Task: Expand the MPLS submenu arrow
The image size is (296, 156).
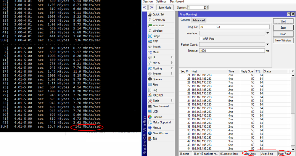Action: pos(172,62)
